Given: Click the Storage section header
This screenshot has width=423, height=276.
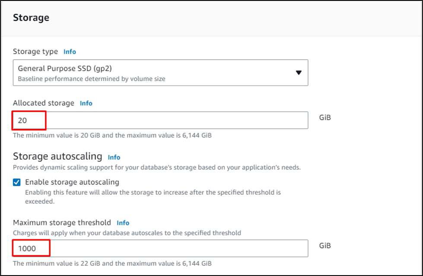Looking at the screenshot, I should coord(31,18).
